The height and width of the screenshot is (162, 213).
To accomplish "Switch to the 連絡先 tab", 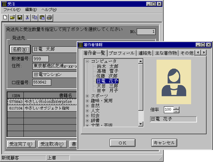I will coord(144,53).
